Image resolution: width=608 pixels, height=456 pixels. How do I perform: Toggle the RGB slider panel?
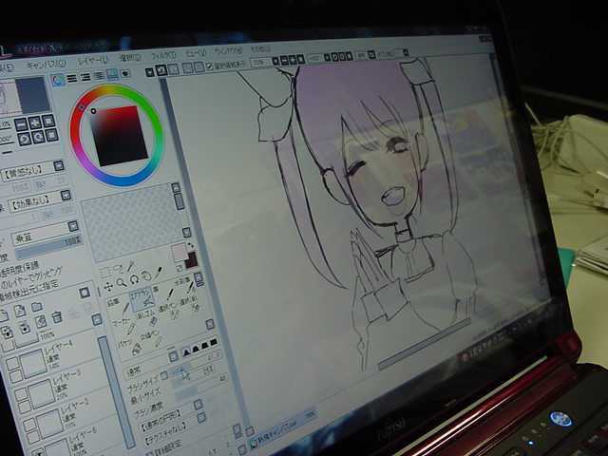[72, 79]
